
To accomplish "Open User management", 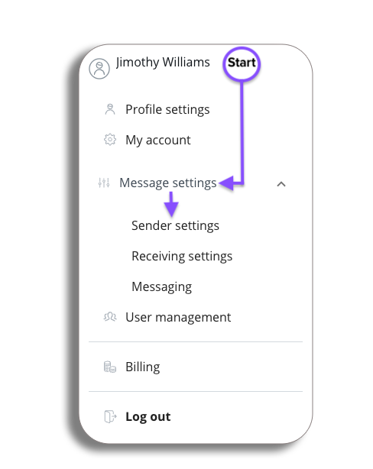I will click(178, 317).
